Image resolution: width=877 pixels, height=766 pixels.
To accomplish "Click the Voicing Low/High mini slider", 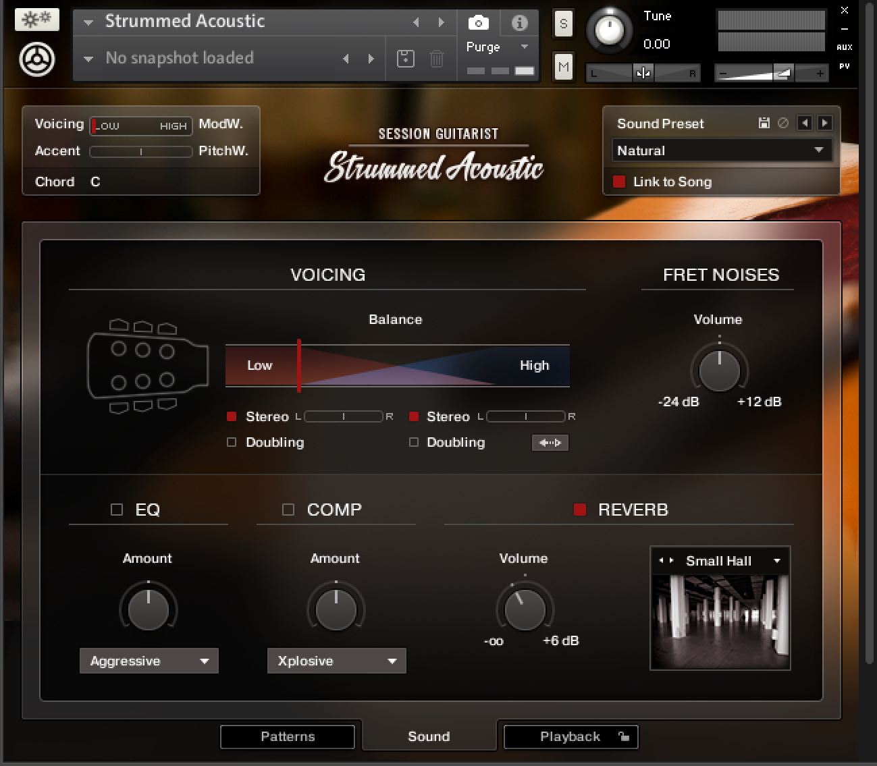I will click(141, 126).
